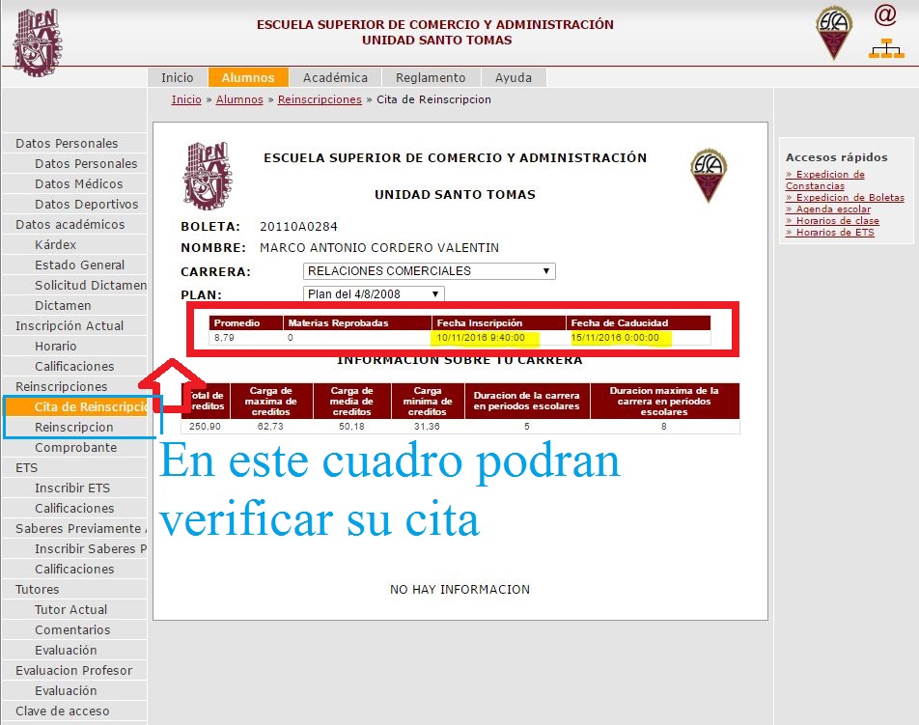Follow the Reinscripciones breadcrumb link

320,99
